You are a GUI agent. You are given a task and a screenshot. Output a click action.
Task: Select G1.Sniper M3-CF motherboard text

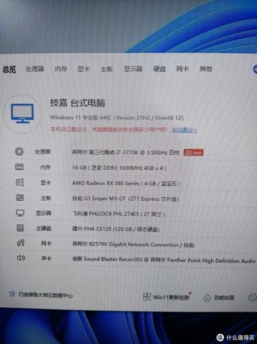click(x=125, y=199)
